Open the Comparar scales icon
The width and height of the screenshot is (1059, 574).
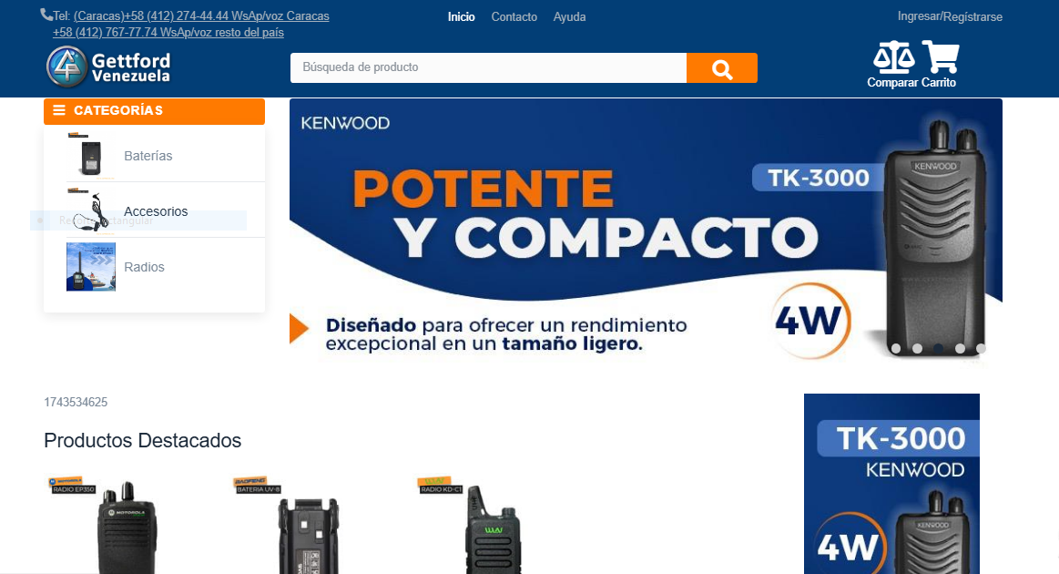(893, 57)
